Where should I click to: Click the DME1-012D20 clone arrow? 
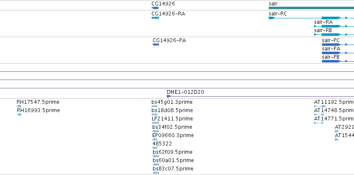click(169, 96)
